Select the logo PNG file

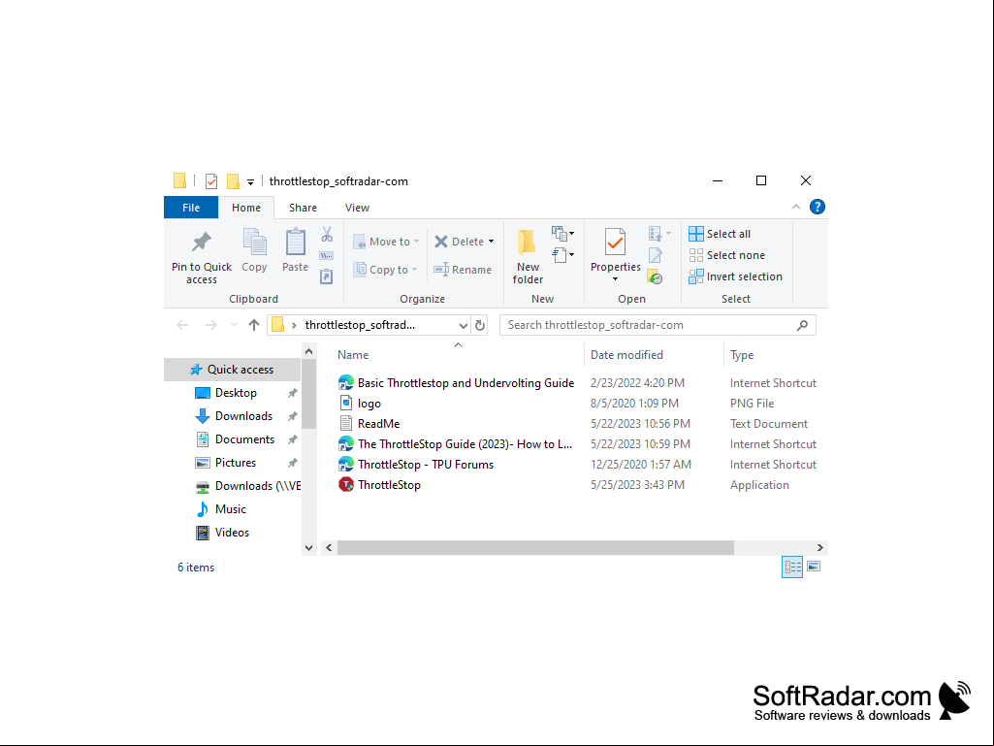[369, 404]
